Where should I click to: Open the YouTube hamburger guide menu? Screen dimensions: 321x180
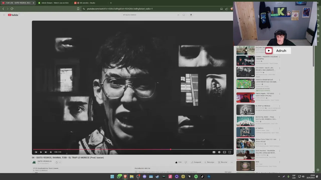[x=4, y=15]
